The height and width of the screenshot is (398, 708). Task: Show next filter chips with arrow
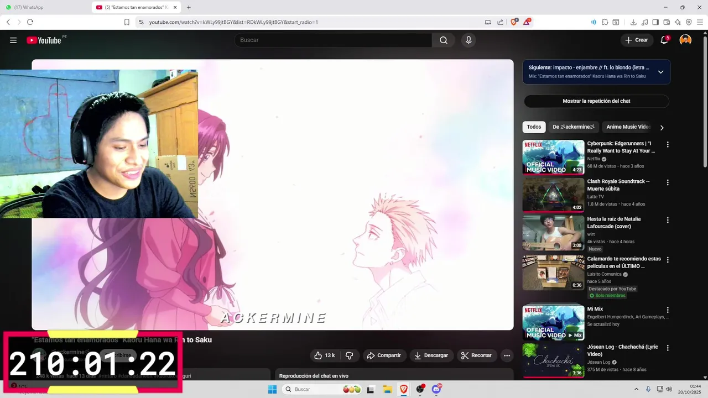pyautogui.click(x=662, y=128)
